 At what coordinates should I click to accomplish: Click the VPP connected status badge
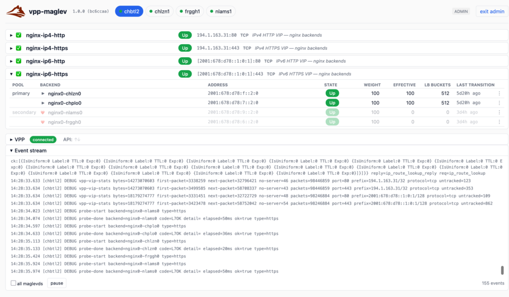(43, 140)
